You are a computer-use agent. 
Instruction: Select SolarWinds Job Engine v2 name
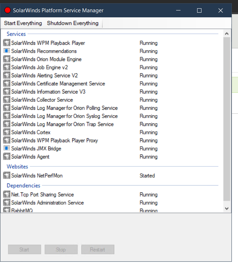(39, 67)
